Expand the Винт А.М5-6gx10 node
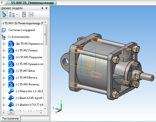Image resolution: width=156 pixels, height=122 pixels. [x=4, y=98]
